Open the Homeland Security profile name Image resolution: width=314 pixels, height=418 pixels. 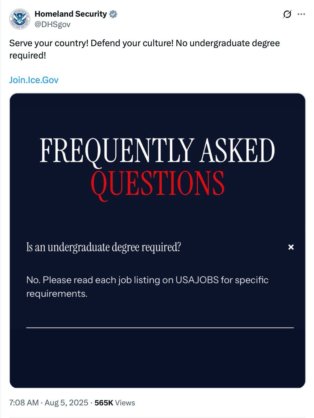point(70,14)
